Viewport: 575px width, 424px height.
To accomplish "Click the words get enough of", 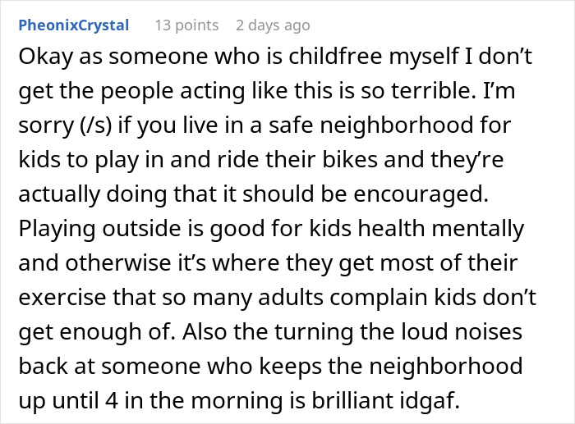I will 94,331.
